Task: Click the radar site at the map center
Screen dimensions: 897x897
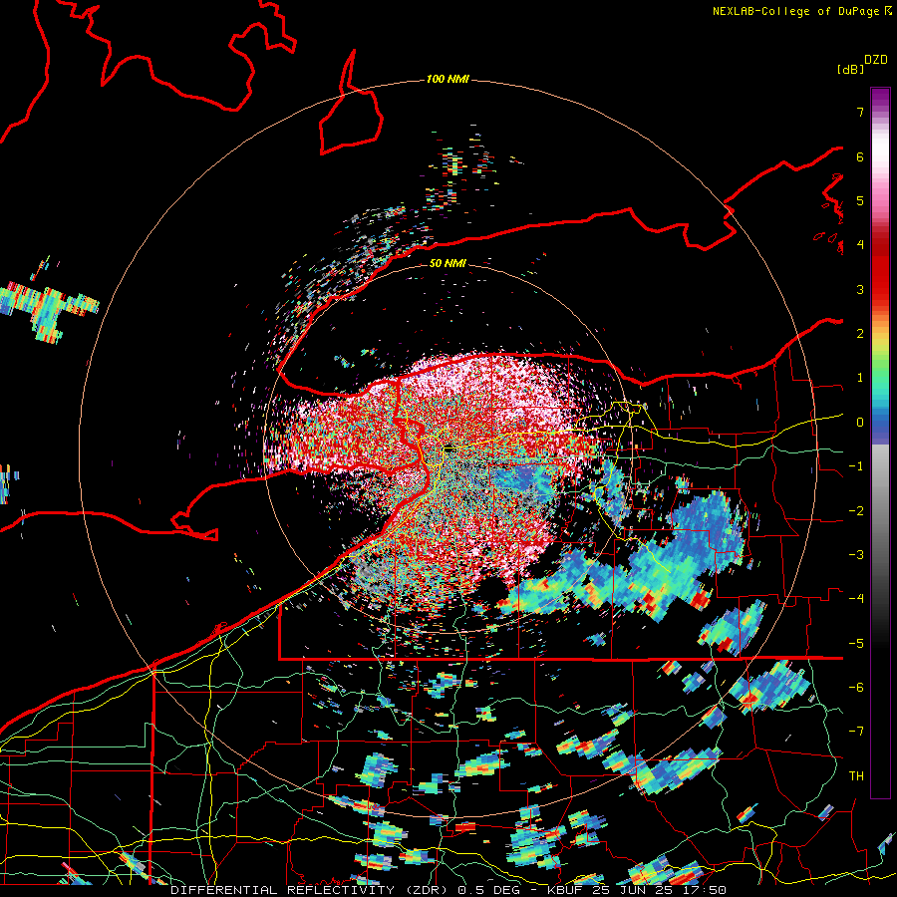Action: click(449, 449)
